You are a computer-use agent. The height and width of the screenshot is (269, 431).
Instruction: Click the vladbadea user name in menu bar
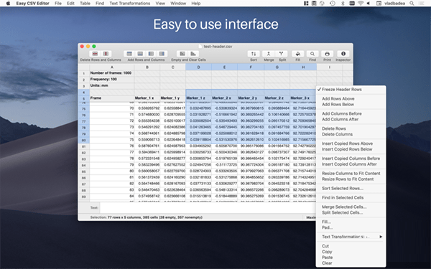click(394, 4)
